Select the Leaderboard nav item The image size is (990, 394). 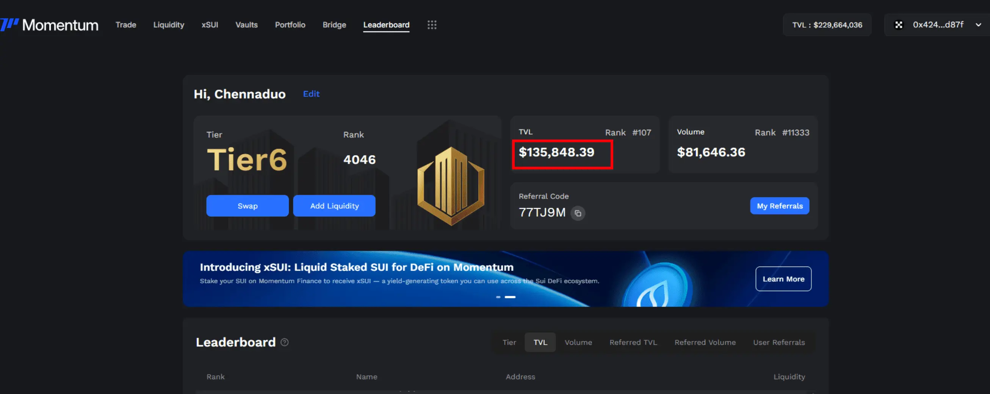(x=386, y=25)
